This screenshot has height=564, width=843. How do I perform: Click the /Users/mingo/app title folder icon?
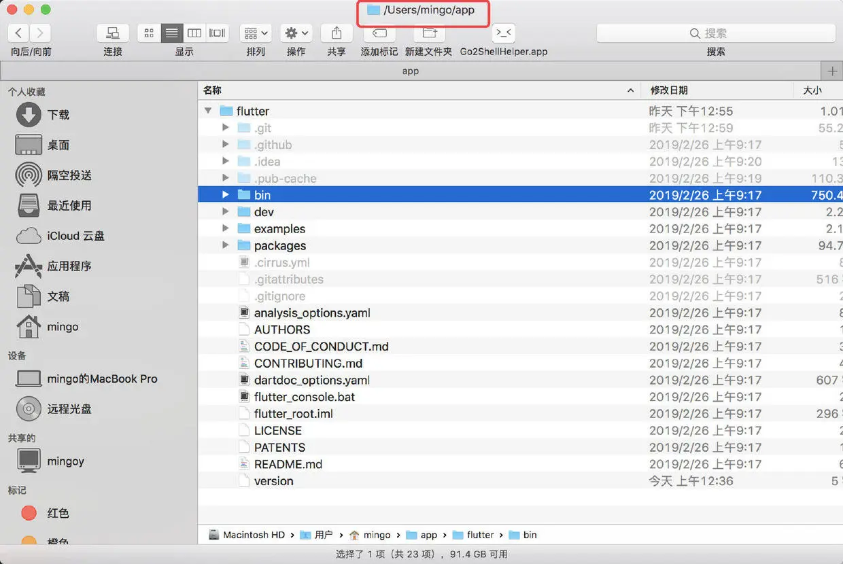(373, 10)
